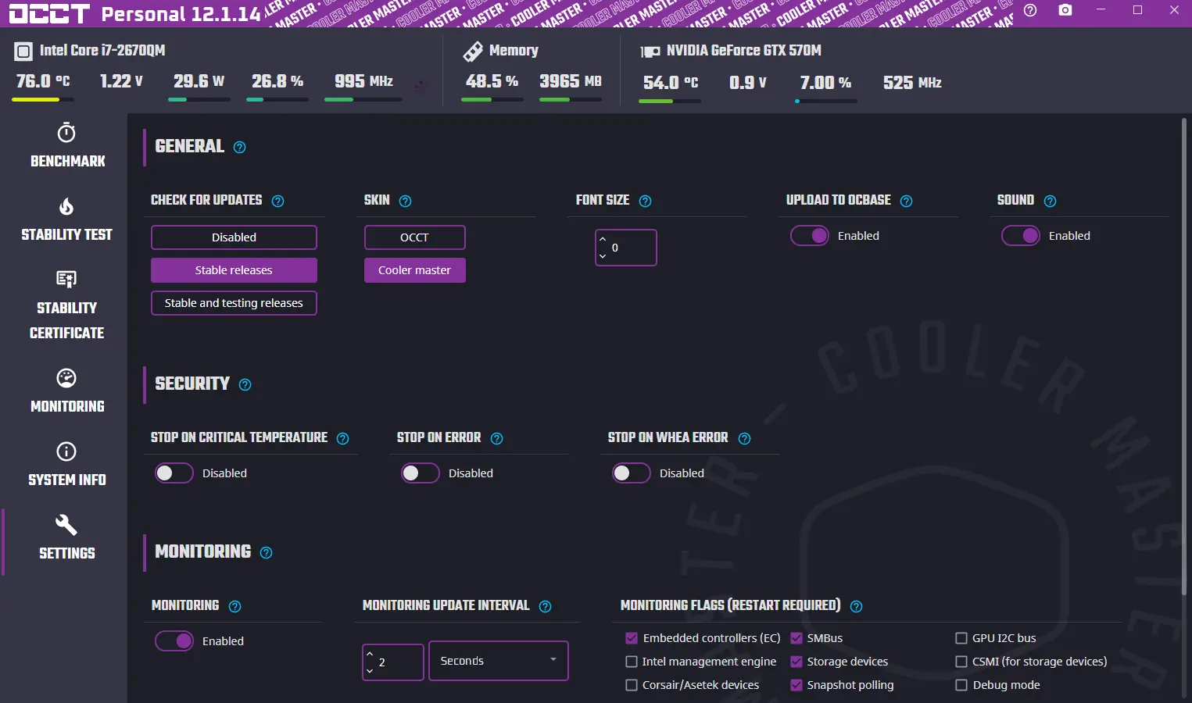This screenshot has height=703, width=1192.
Task: Toggle the Sound switch off
Action: (x=1021, y=236)
